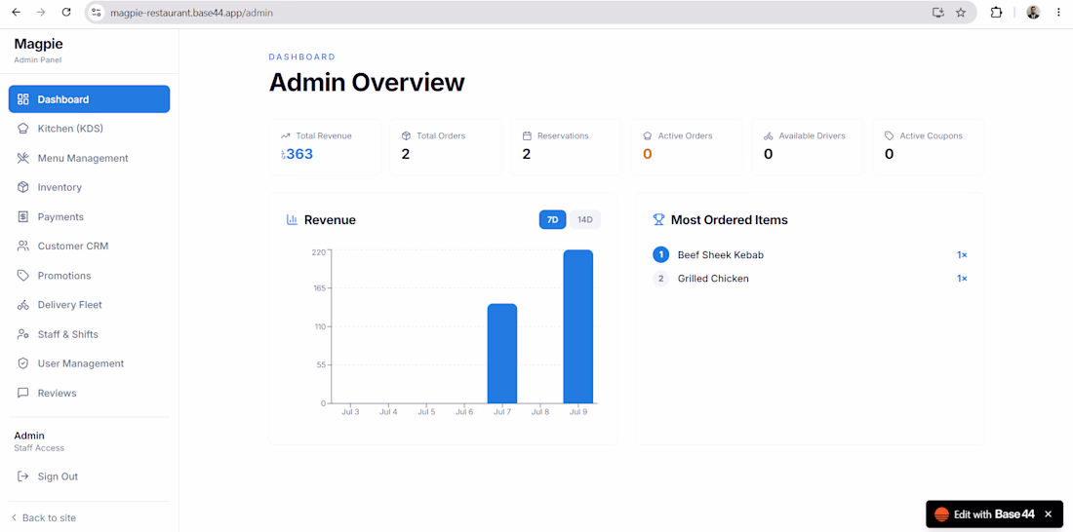Click the Active Orders orange 0 value
This screenshot has height=532, width=1073.
tap(648, 154)
